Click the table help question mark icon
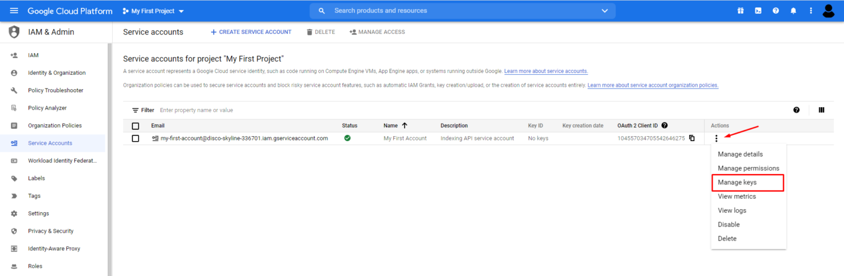This screenshot has width=844, height=276. tap(796, 110)
